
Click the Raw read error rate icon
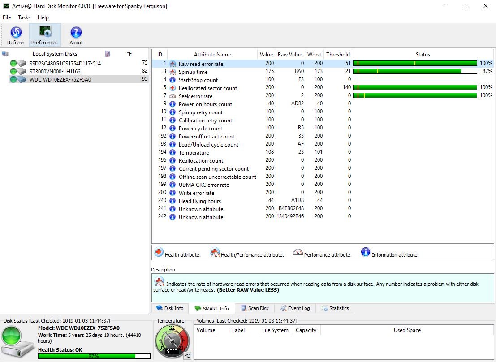pos(173,64)
